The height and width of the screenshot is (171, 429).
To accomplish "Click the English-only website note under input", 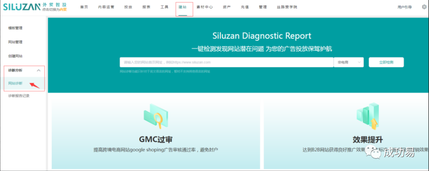I will tap(165, 72).
